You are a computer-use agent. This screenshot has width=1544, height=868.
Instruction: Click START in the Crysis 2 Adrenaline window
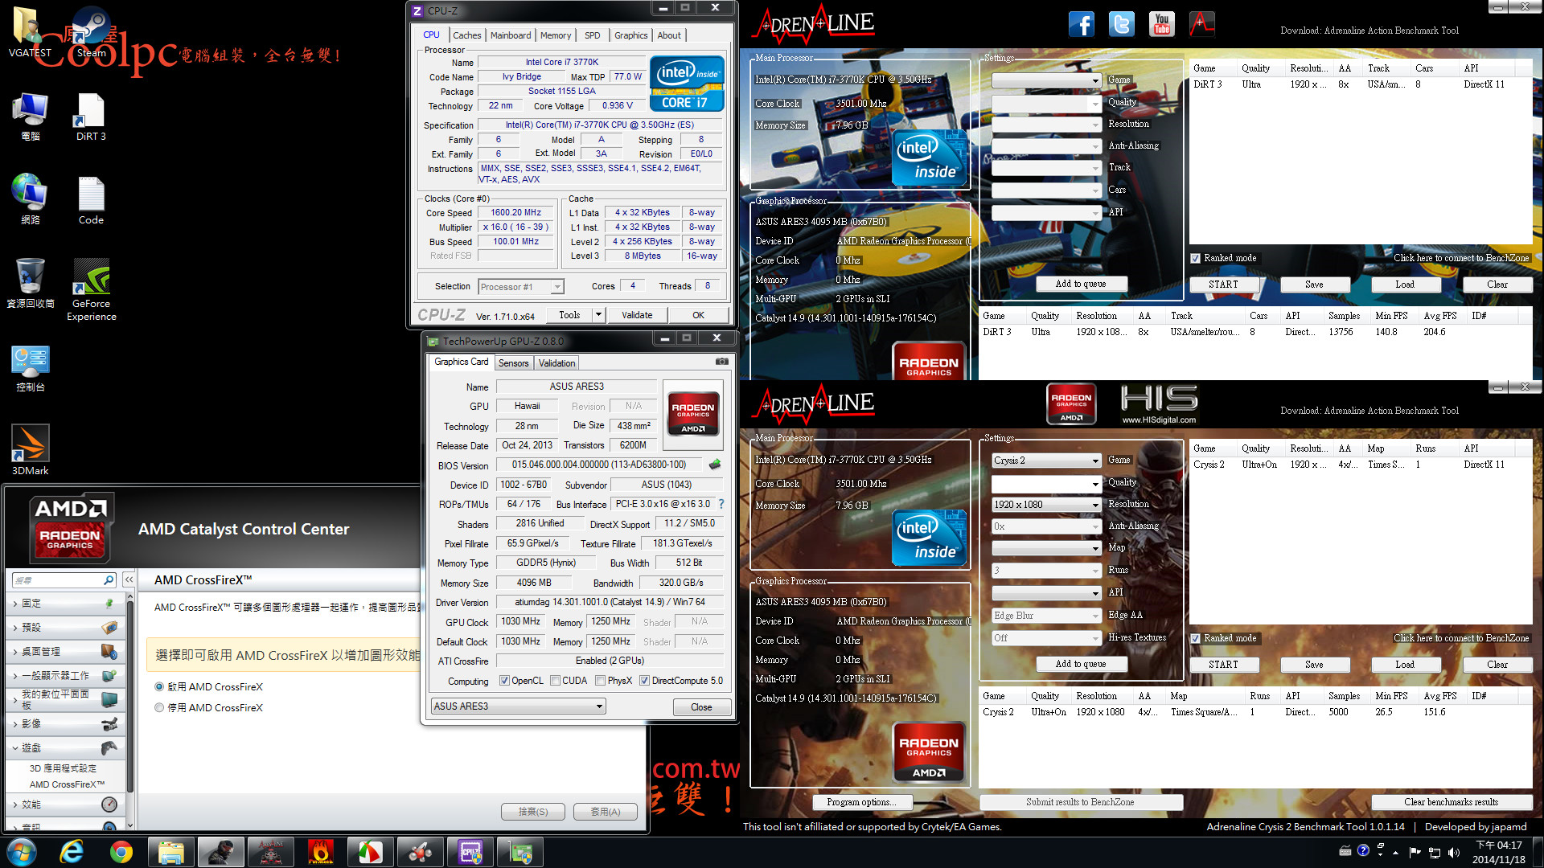tap(1223, 665)
